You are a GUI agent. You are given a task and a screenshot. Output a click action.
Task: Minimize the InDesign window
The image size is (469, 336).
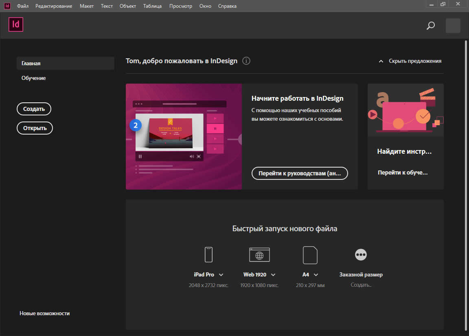click(x=431, y=4)
